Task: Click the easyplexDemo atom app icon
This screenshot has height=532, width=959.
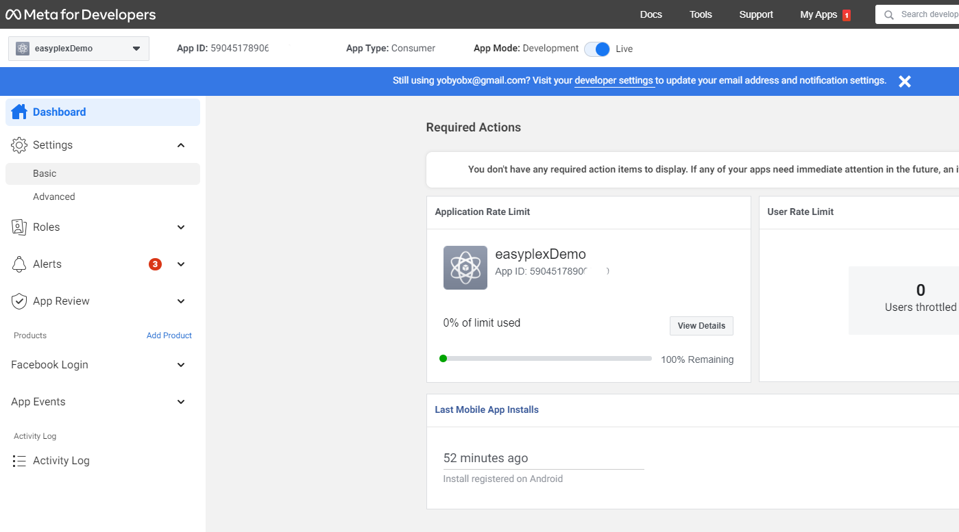Action: 465,268
